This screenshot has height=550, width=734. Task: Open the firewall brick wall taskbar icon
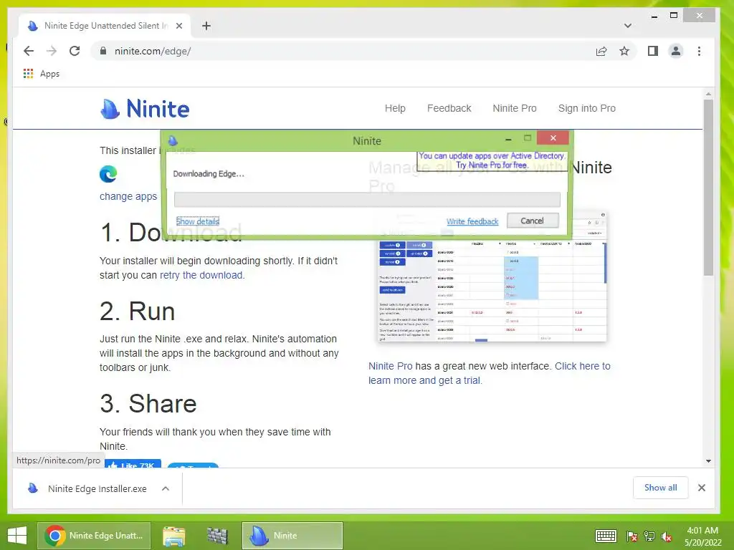pos(217,536)
